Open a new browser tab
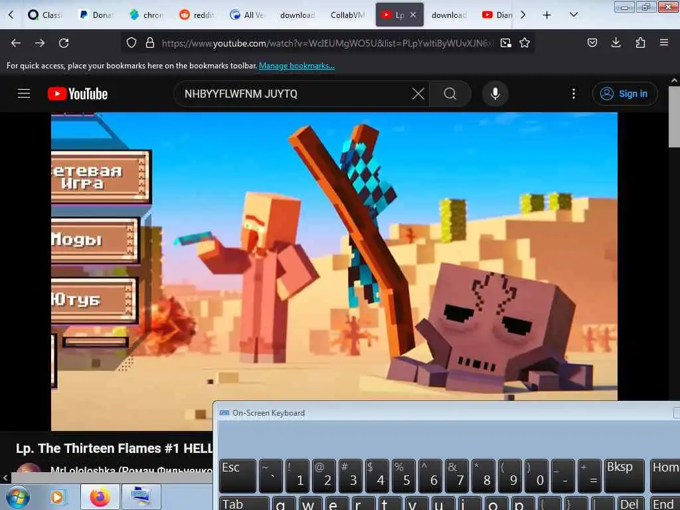Screen dimensions: 680x510 coord(547,15)
